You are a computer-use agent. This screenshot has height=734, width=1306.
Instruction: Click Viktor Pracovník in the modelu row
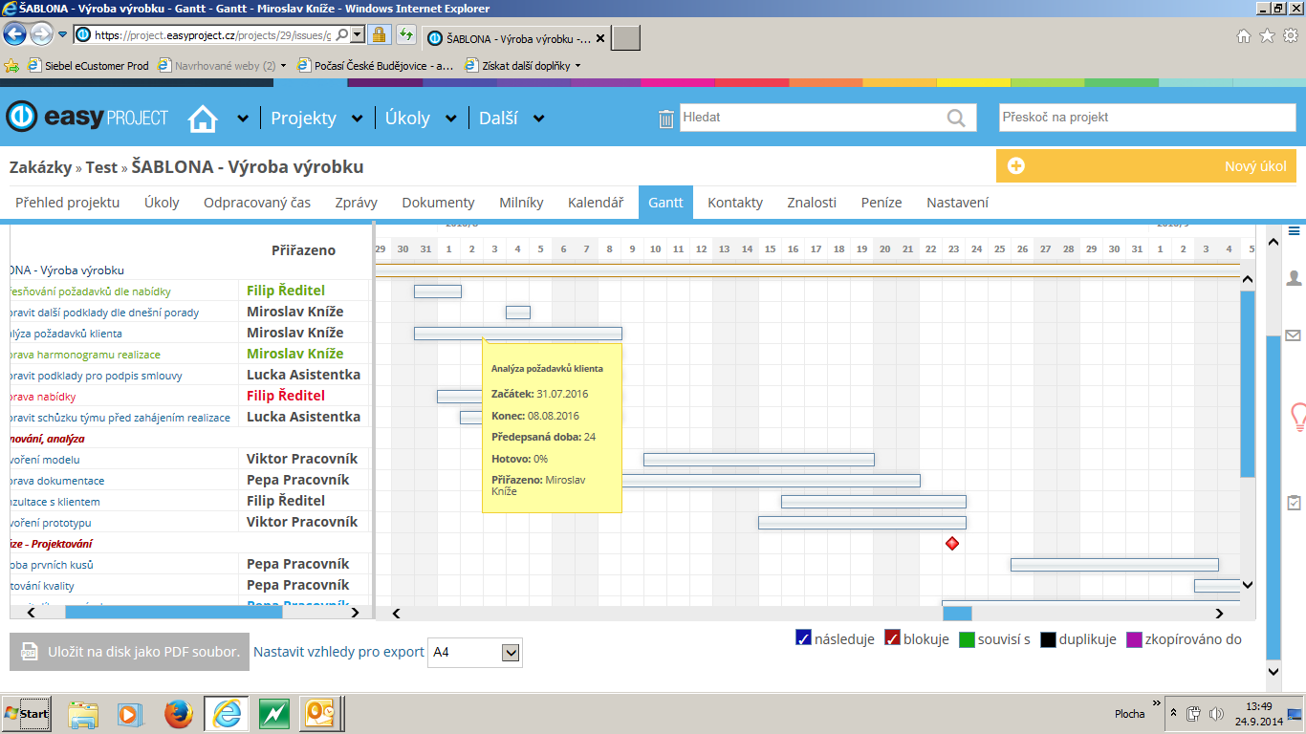(x=302, y=459)
